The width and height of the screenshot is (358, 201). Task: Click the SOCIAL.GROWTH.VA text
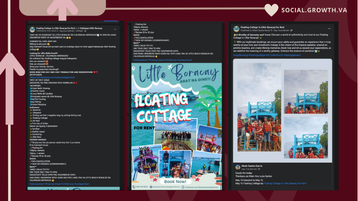pos(314,10)
